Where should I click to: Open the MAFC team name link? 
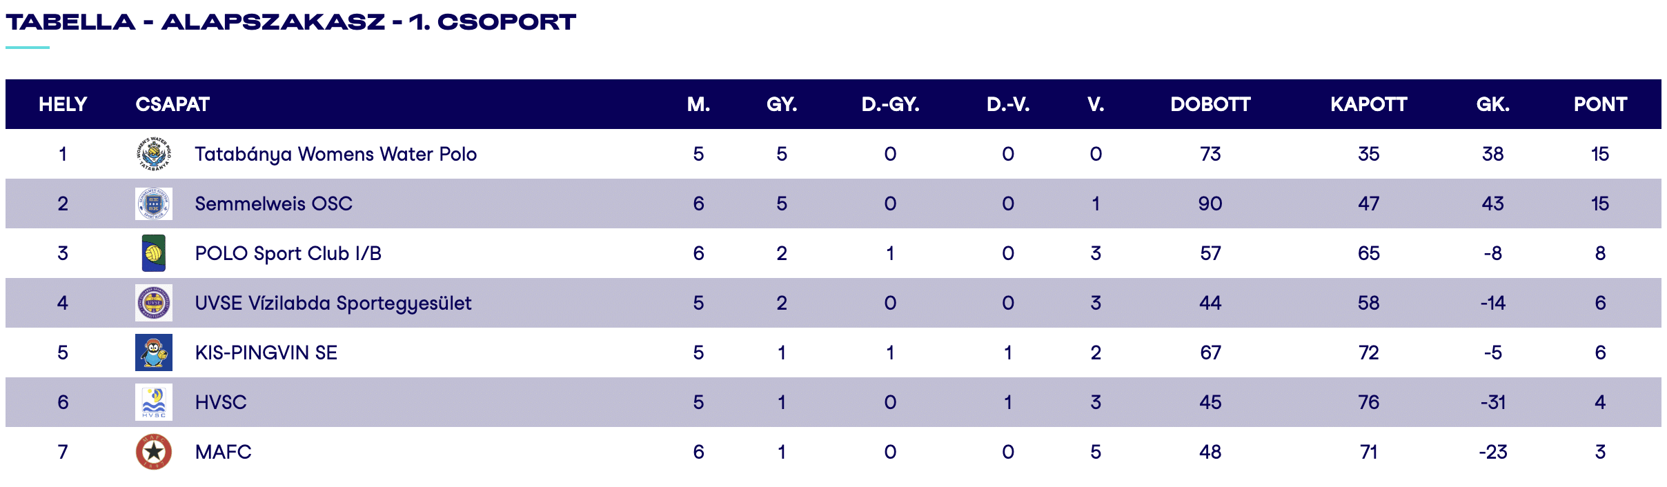223,452
